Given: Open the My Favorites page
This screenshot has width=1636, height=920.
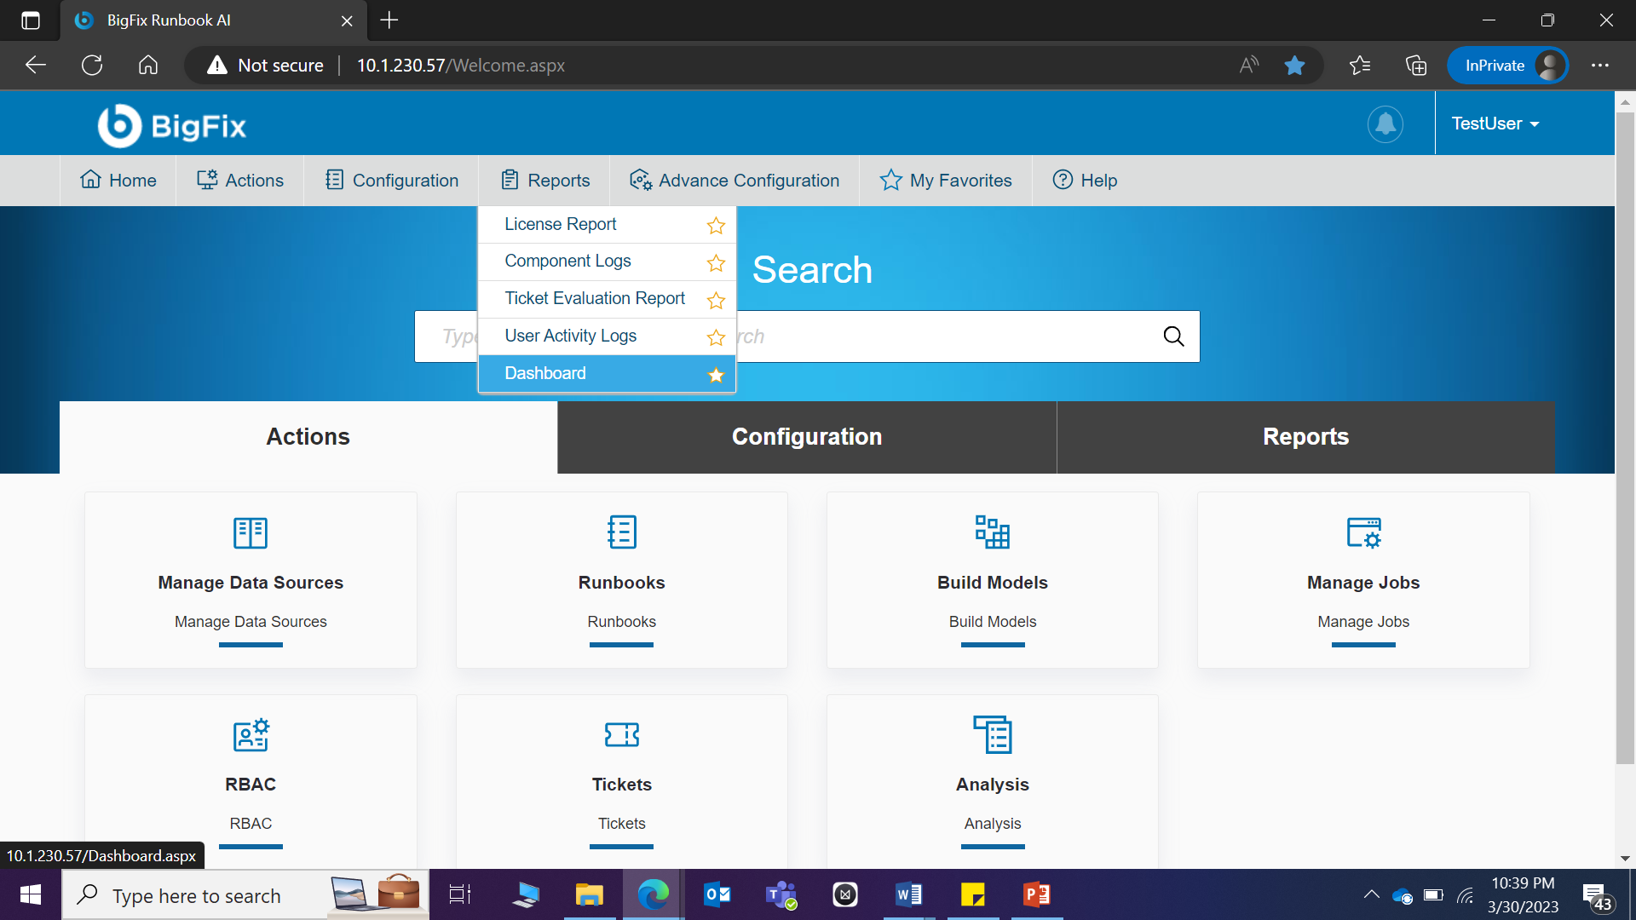Looking at the screenshot, I should coord(946,181).
